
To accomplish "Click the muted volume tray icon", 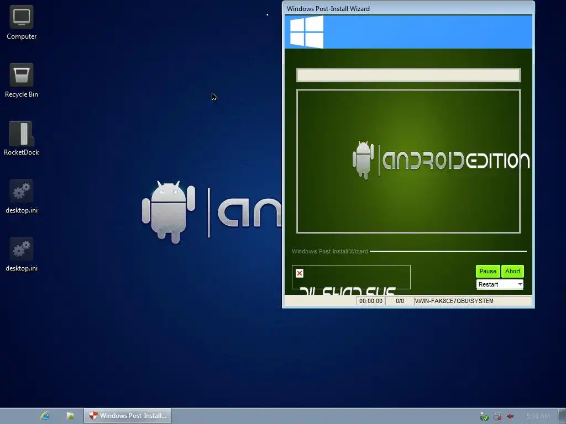I will pos(510,416).
